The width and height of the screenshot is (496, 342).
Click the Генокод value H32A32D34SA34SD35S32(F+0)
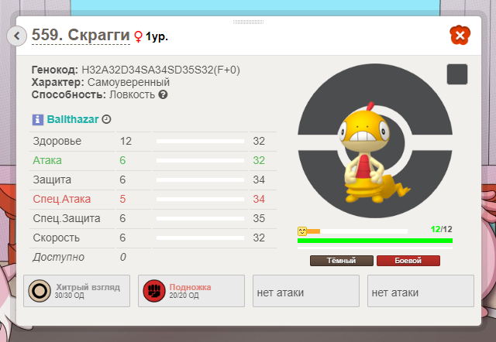point(160,70)
